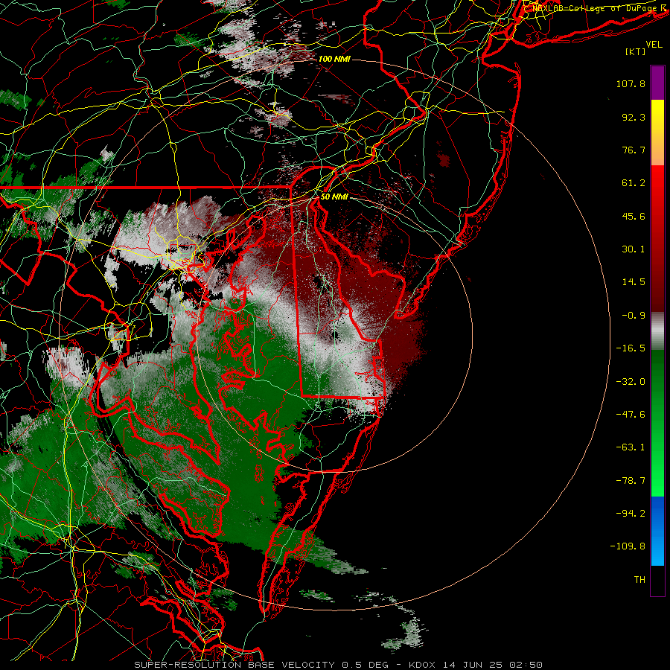The image size is (670, 670).
Task: Click the 45.6 velocity scale value
Action: [634, 216]
